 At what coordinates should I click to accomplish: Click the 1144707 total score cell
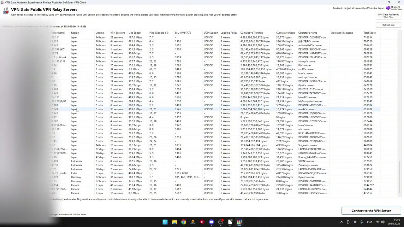368,185
